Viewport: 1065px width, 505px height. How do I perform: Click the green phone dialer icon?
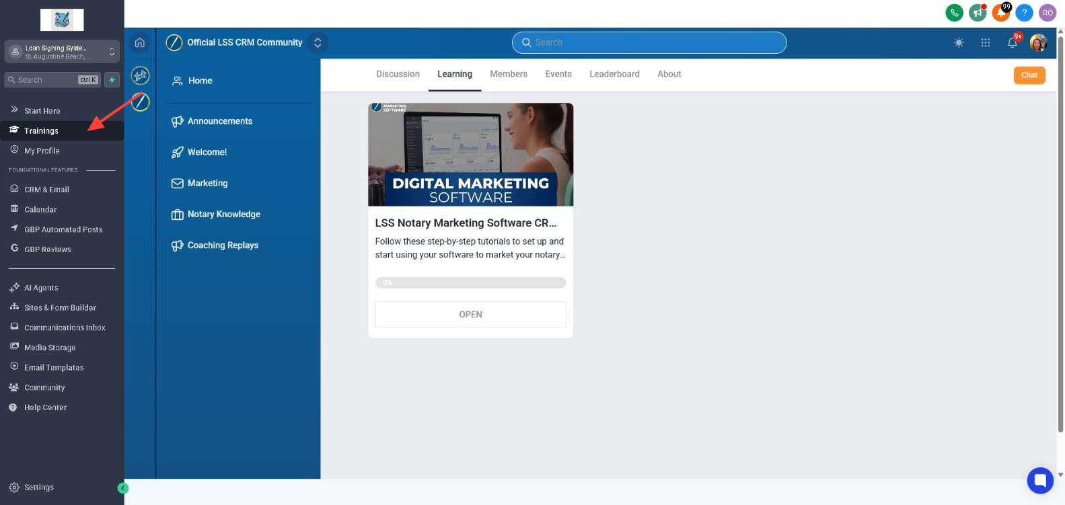coord(954,13)
